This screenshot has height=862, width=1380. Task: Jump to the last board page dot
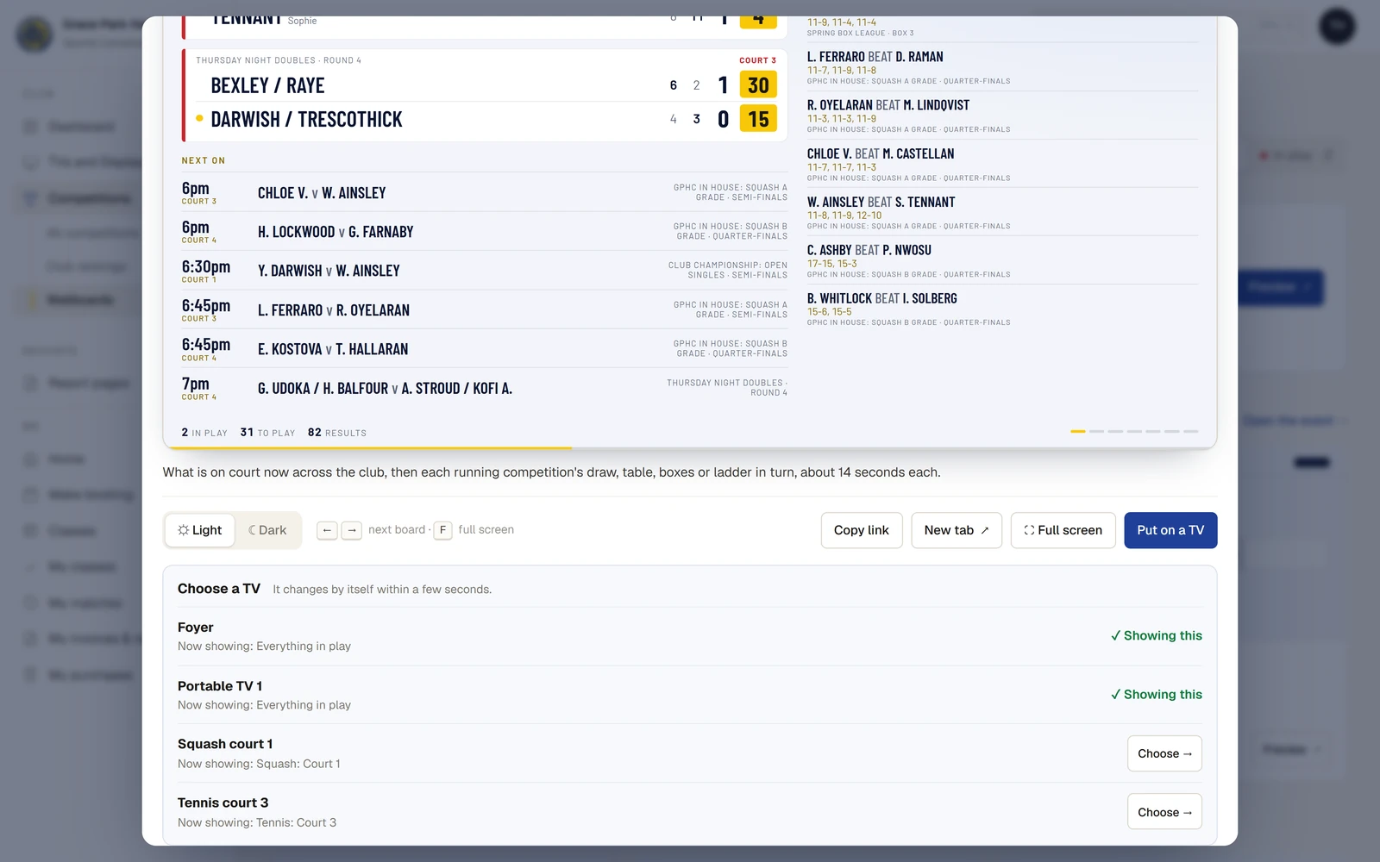point(1191,431)
